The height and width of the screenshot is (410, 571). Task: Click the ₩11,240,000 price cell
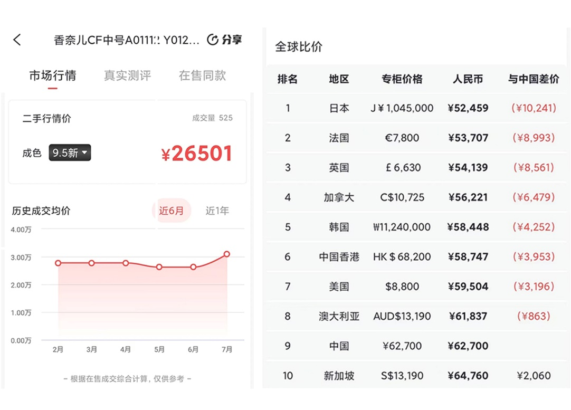402,227
